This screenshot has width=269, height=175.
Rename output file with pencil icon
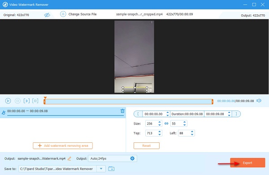[69, 158]
